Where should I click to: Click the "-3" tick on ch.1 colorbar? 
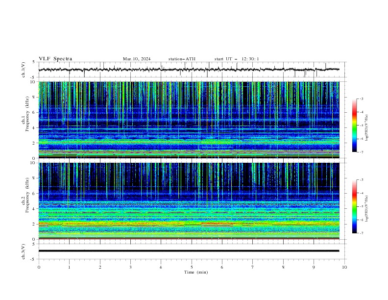(361, 99)
